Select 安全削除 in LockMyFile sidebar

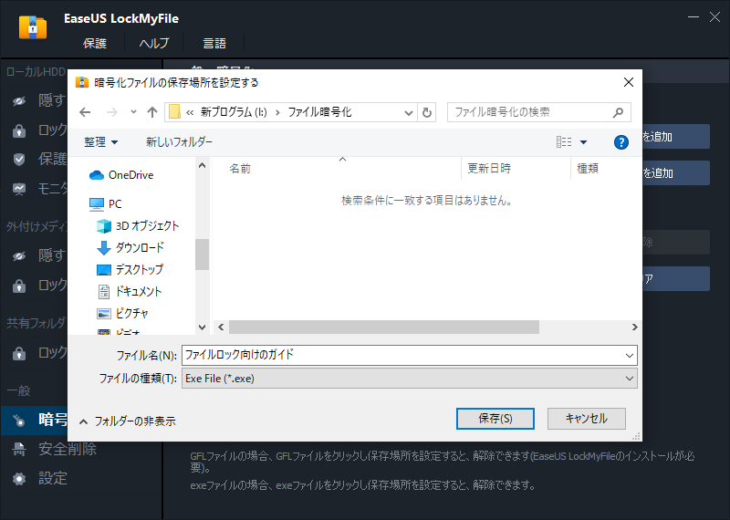(x=68, y=449)
